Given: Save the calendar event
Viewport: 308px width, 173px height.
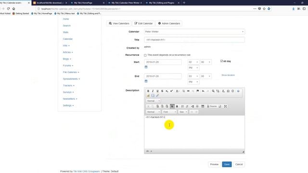Looking at the screenshot, I should pyautogui.click(x=227, y=164).
